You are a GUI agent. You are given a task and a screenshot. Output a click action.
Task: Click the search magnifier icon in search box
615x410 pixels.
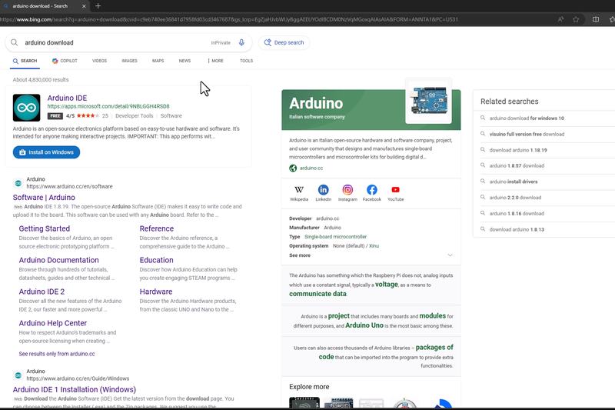(14, 42)
